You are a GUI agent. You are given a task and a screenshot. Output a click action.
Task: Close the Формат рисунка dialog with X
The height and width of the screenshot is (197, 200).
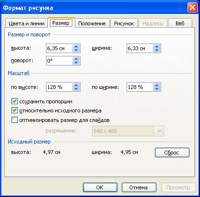192,8
